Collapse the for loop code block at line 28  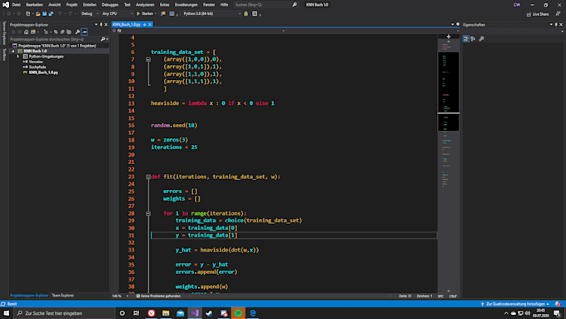148,213
